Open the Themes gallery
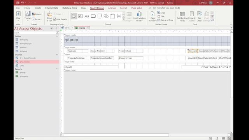Image resolution: width=249 pixels, height=140 pixels. pos(28,16)
